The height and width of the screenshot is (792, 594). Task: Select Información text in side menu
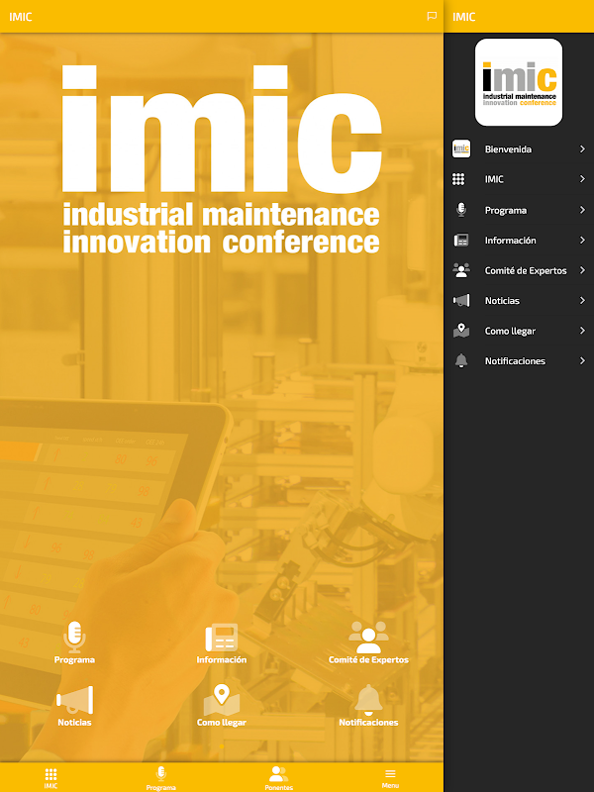[x=510, y=241]
